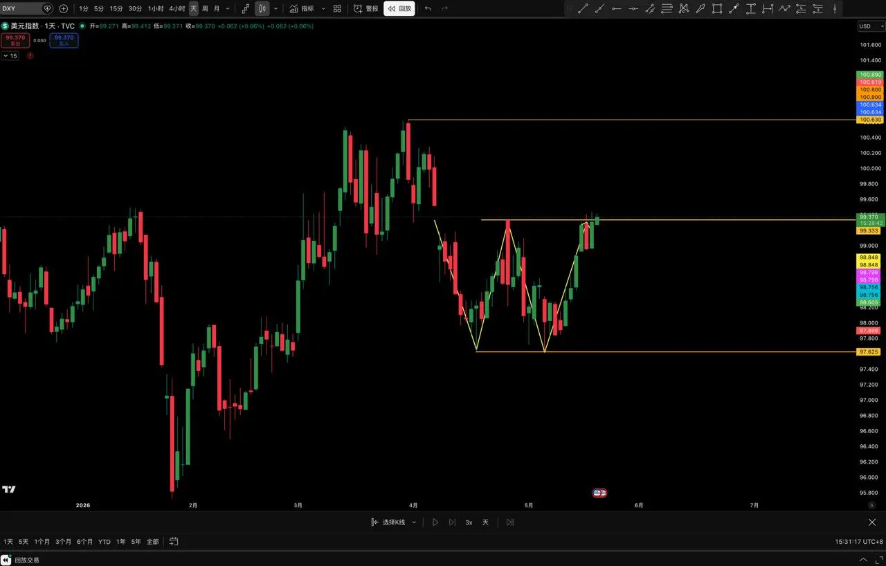
Task: Select the long position tool
Action: [801, 8]
